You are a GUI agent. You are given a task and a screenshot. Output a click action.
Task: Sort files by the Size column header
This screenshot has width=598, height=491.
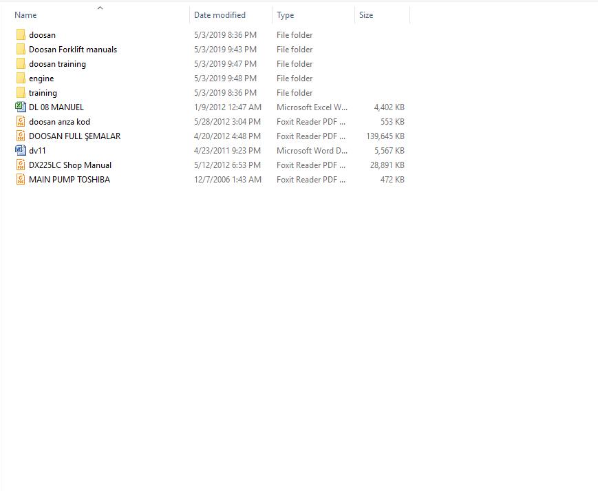(366, 15)
